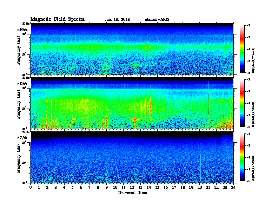Click the -6 tick on the dH/dt color bar
The width and height of the screenshot is (278, 215).
click(249, 73)
